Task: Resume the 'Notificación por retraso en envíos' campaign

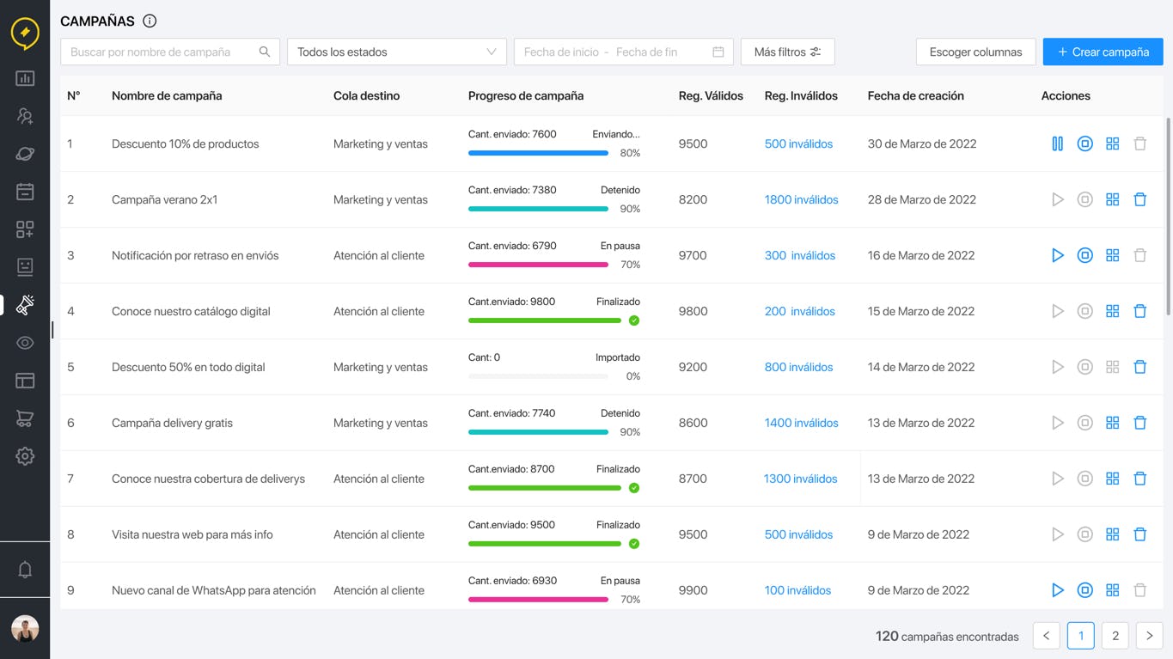Action: point(1057,255)
